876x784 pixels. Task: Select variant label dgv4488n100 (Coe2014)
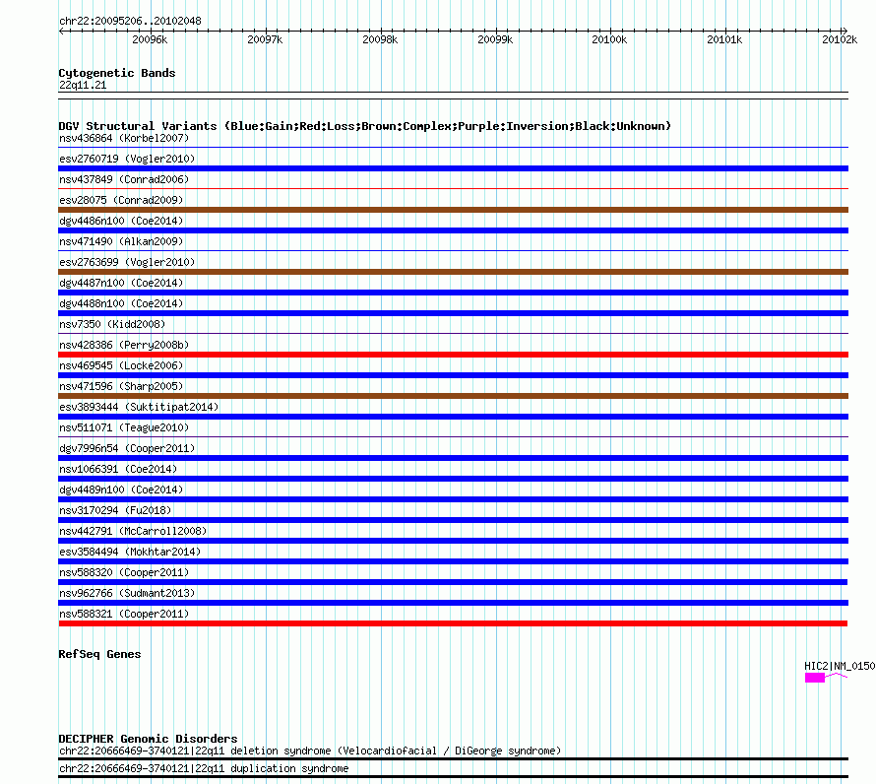point(121,303)
